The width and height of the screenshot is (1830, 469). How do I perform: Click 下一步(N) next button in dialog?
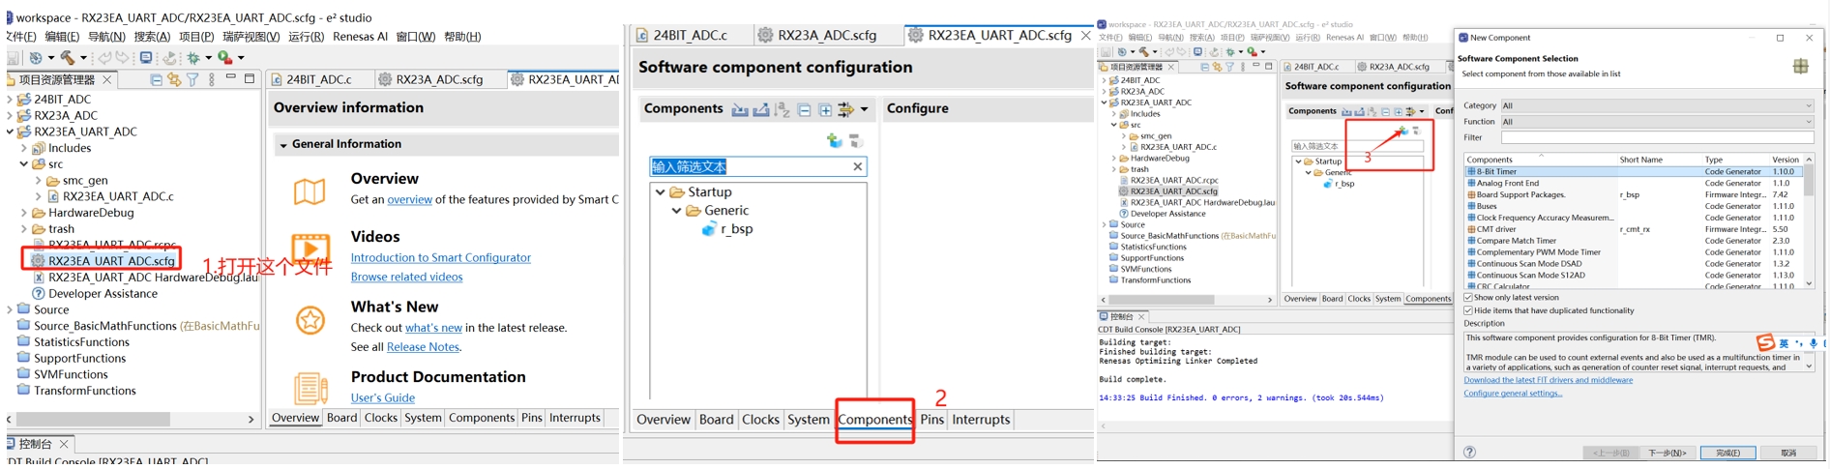click(1668, 453)
